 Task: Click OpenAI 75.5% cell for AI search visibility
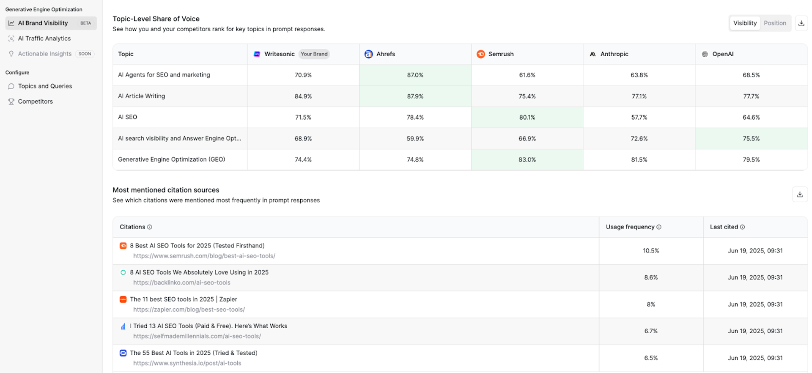[x=751, y=139]
